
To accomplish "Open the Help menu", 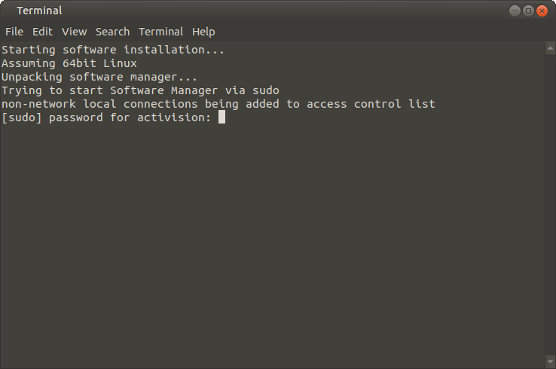I will click(203, 32).
